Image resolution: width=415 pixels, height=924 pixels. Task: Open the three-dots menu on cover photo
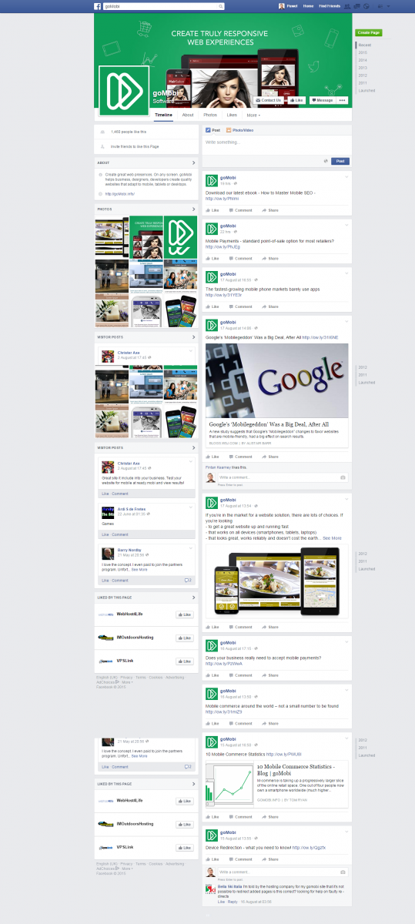coord(343,100)
